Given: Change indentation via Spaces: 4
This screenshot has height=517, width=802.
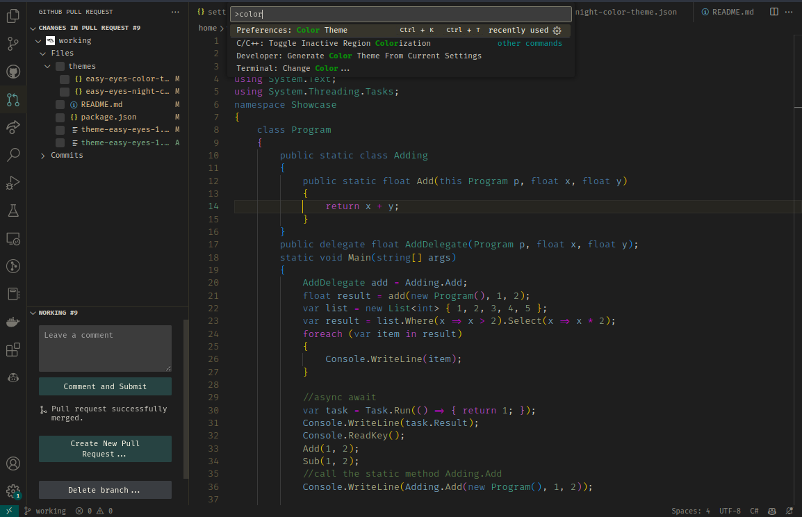Looking at the screenshot, I should [691, 511].
